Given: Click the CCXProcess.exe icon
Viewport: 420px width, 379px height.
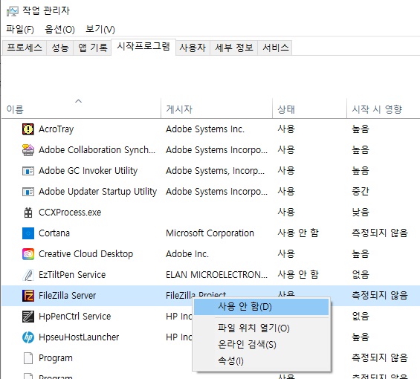Looking at the screenshot, I should [x=28, y=213].
